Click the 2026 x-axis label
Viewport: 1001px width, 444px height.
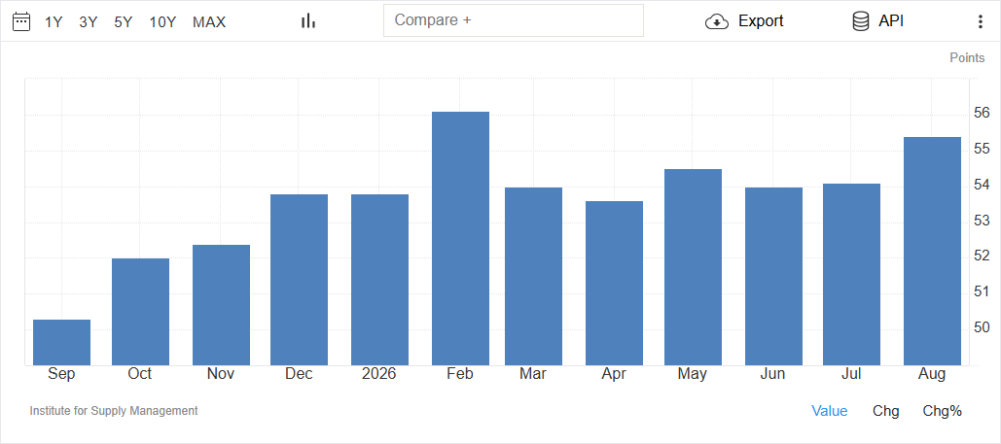point(379,374)
